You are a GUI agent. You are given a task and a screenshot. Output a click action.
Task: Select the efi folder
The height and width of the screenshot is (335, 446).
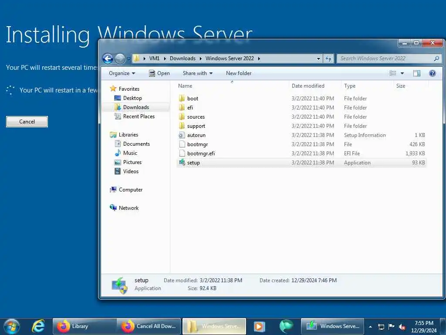[190, 108]
